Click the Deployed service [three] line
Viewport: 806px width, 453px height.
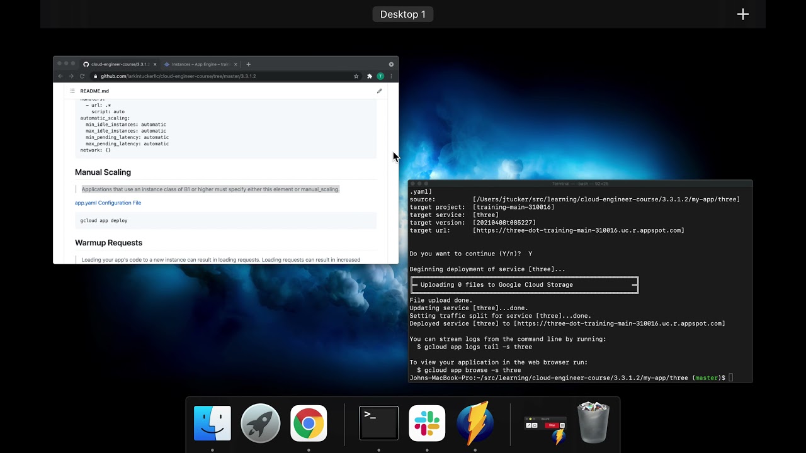[567, 323]
